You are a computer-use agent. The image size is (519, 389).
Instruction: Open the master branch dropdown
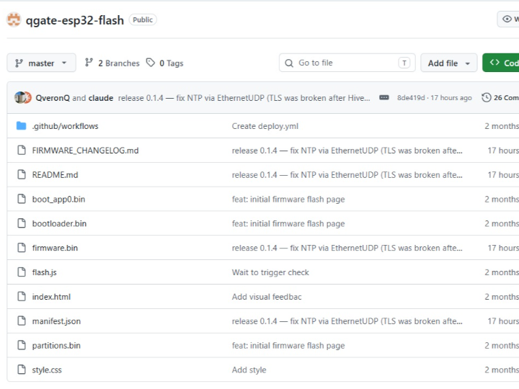tap(41, 63)
